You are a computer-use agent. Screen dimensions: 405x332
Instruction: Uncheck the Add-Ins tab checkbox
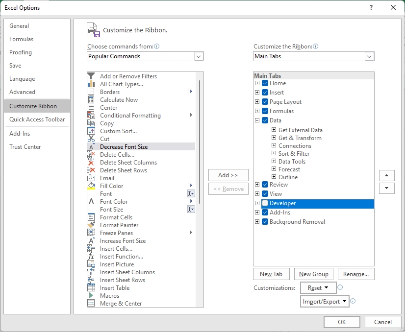(265, 213)
